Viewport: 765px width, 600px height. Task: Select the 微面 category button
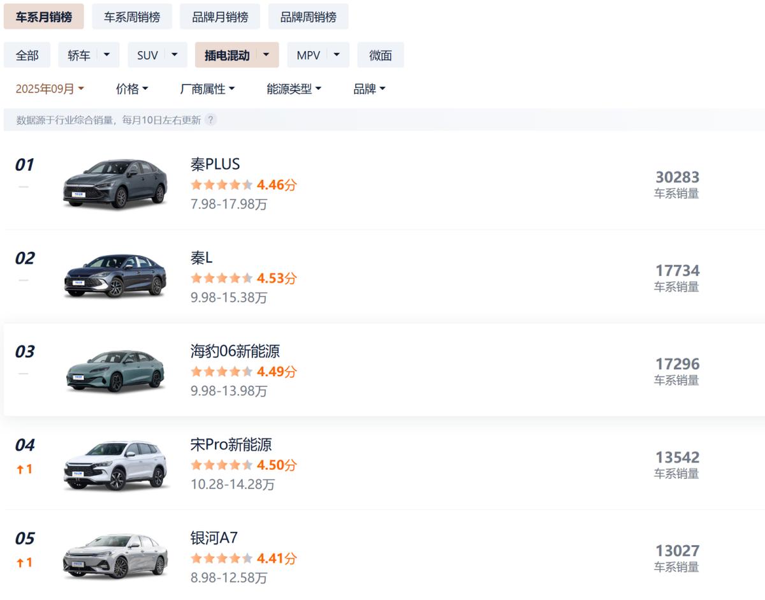[380, 55]
